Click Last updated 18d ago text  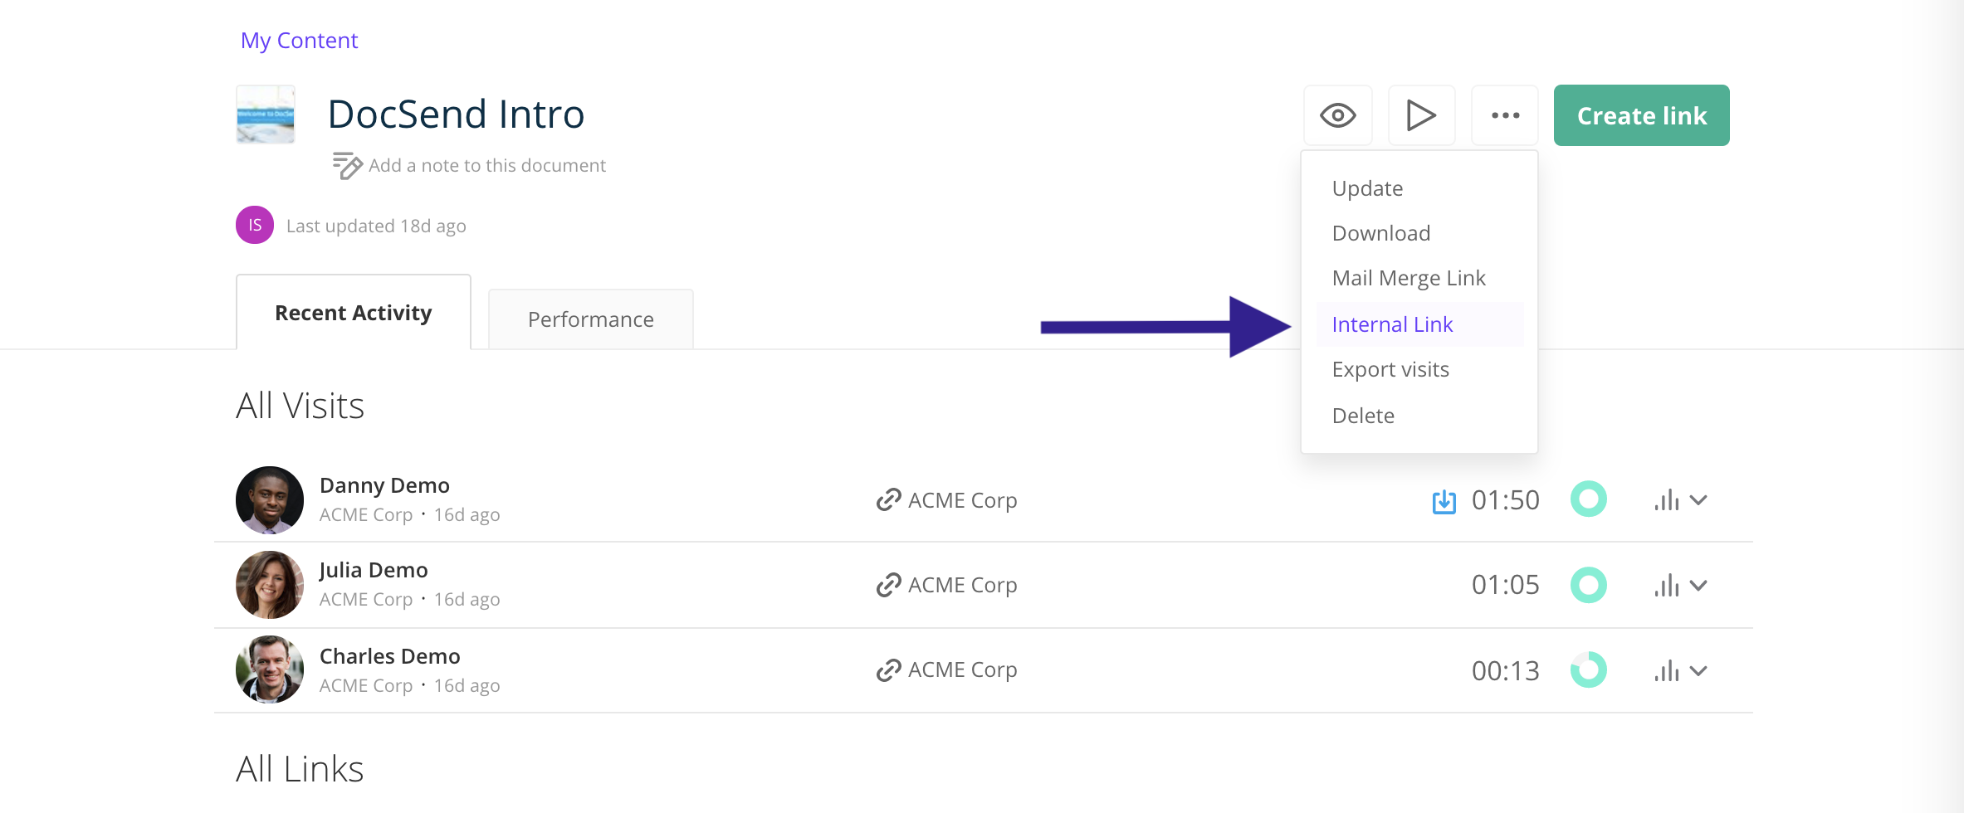pyautogui.click(x=376, y=226)
